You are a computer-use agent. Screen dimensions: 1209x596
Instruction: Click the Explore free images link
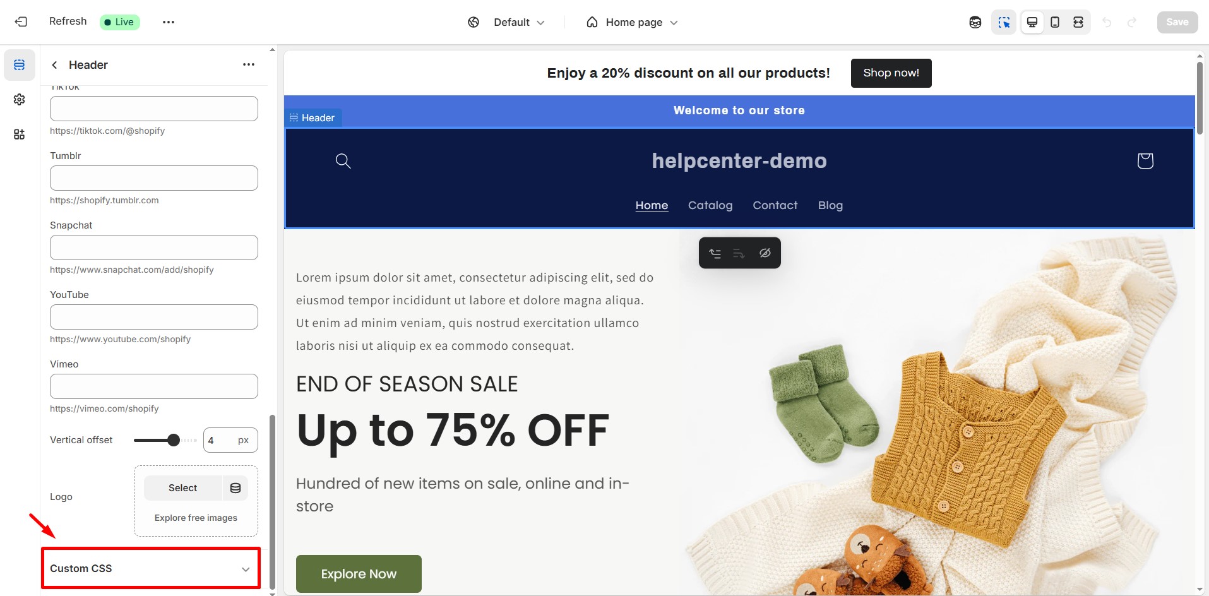[196, 518]
